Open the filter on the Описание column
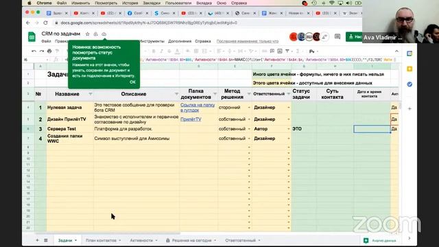Screen dimensions: 439x247 click(176, 94)
